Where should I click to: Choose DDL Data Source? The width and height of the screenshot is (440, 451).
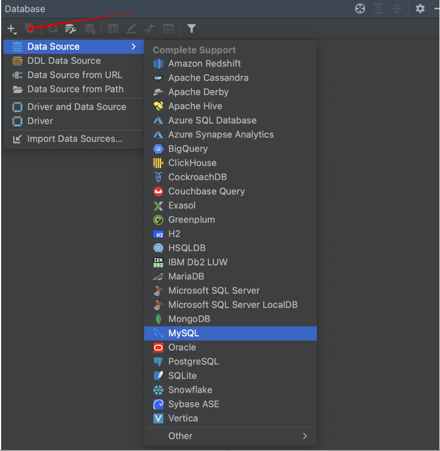pyautogui.click(x=74, y=61)
